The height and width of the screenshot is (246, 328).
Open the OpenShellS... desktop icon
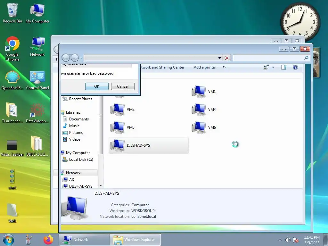coord(12,80)
